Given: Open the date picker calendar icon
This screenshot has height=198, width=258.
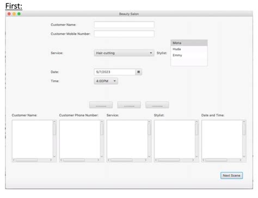Looking at the screenshot, I should coord(139,72).
